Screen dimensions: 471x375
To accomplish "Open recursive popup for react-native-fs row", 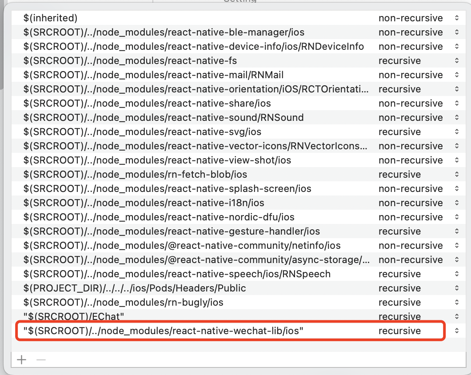I will pyautogui.click(x=457, y=61).
